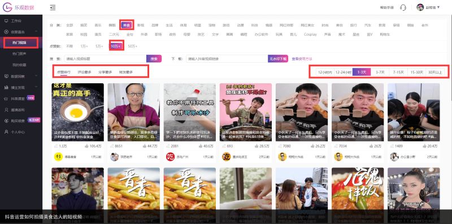Click the 购买续费 coin icon
Viewport: 452px width, 224px height.
tap(6, 120)
